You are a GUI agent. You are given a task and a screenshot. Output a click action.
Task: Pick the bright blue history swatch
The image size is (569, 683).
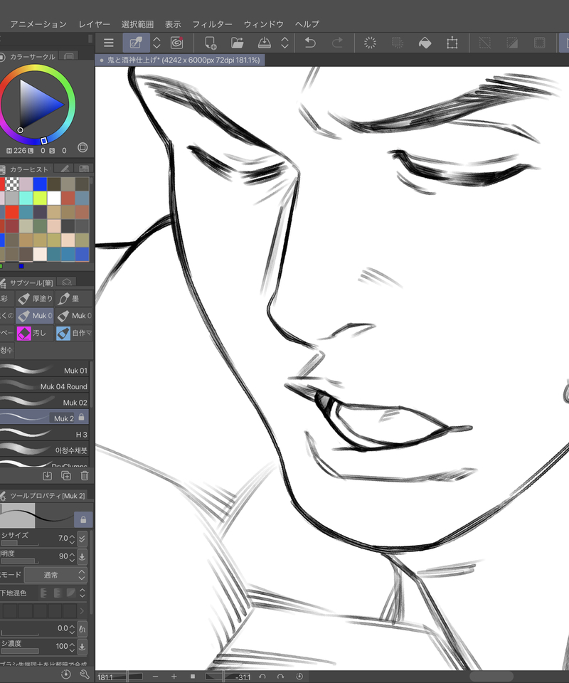point(40,184)
